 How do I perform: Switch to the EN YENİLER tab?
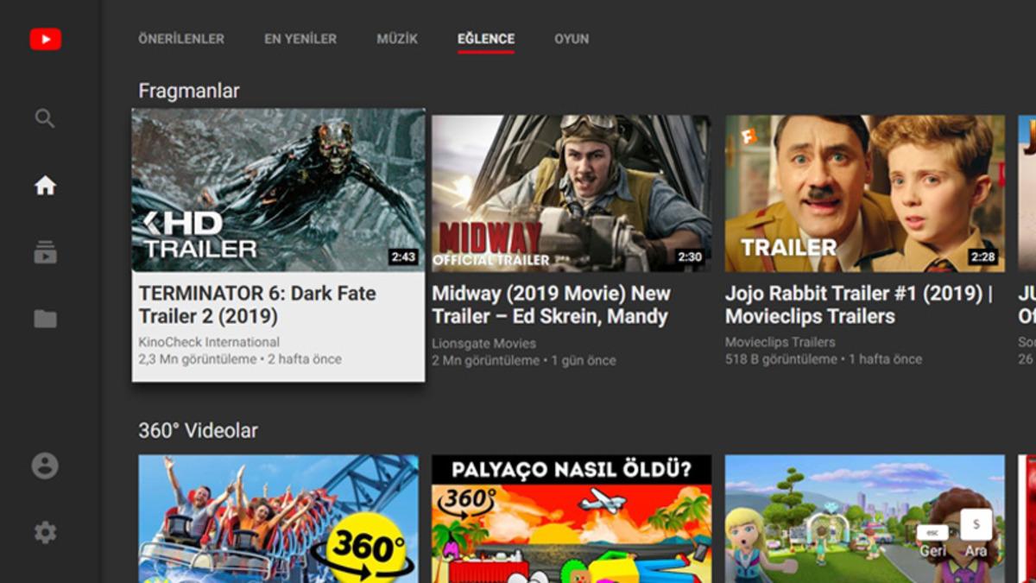click(x=300, y=39)
